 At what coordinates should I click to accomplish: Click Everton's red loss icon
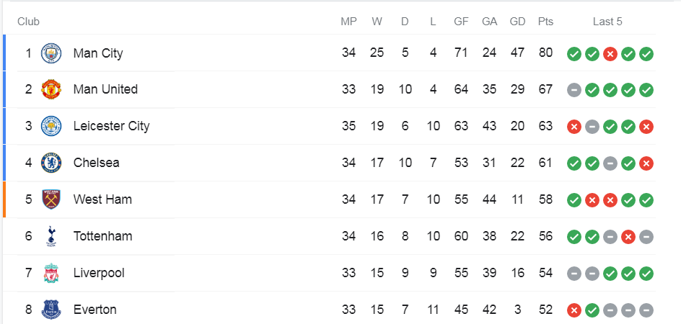[574, 310]
